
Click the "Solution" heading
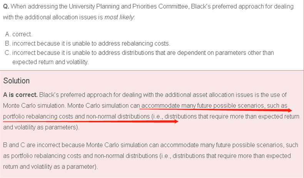tap(16, 81)
